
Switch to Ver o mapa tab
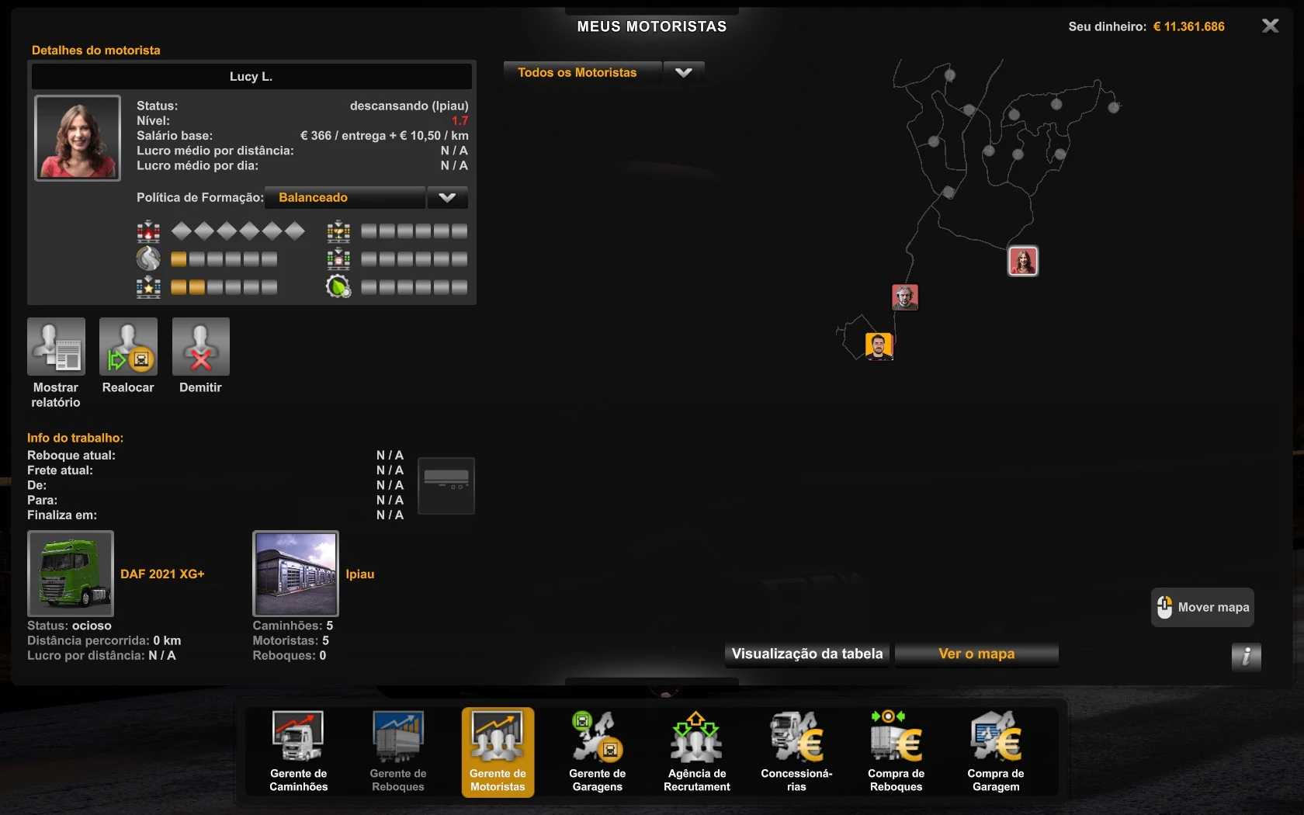pyautogui.click(x=976, y=654)
